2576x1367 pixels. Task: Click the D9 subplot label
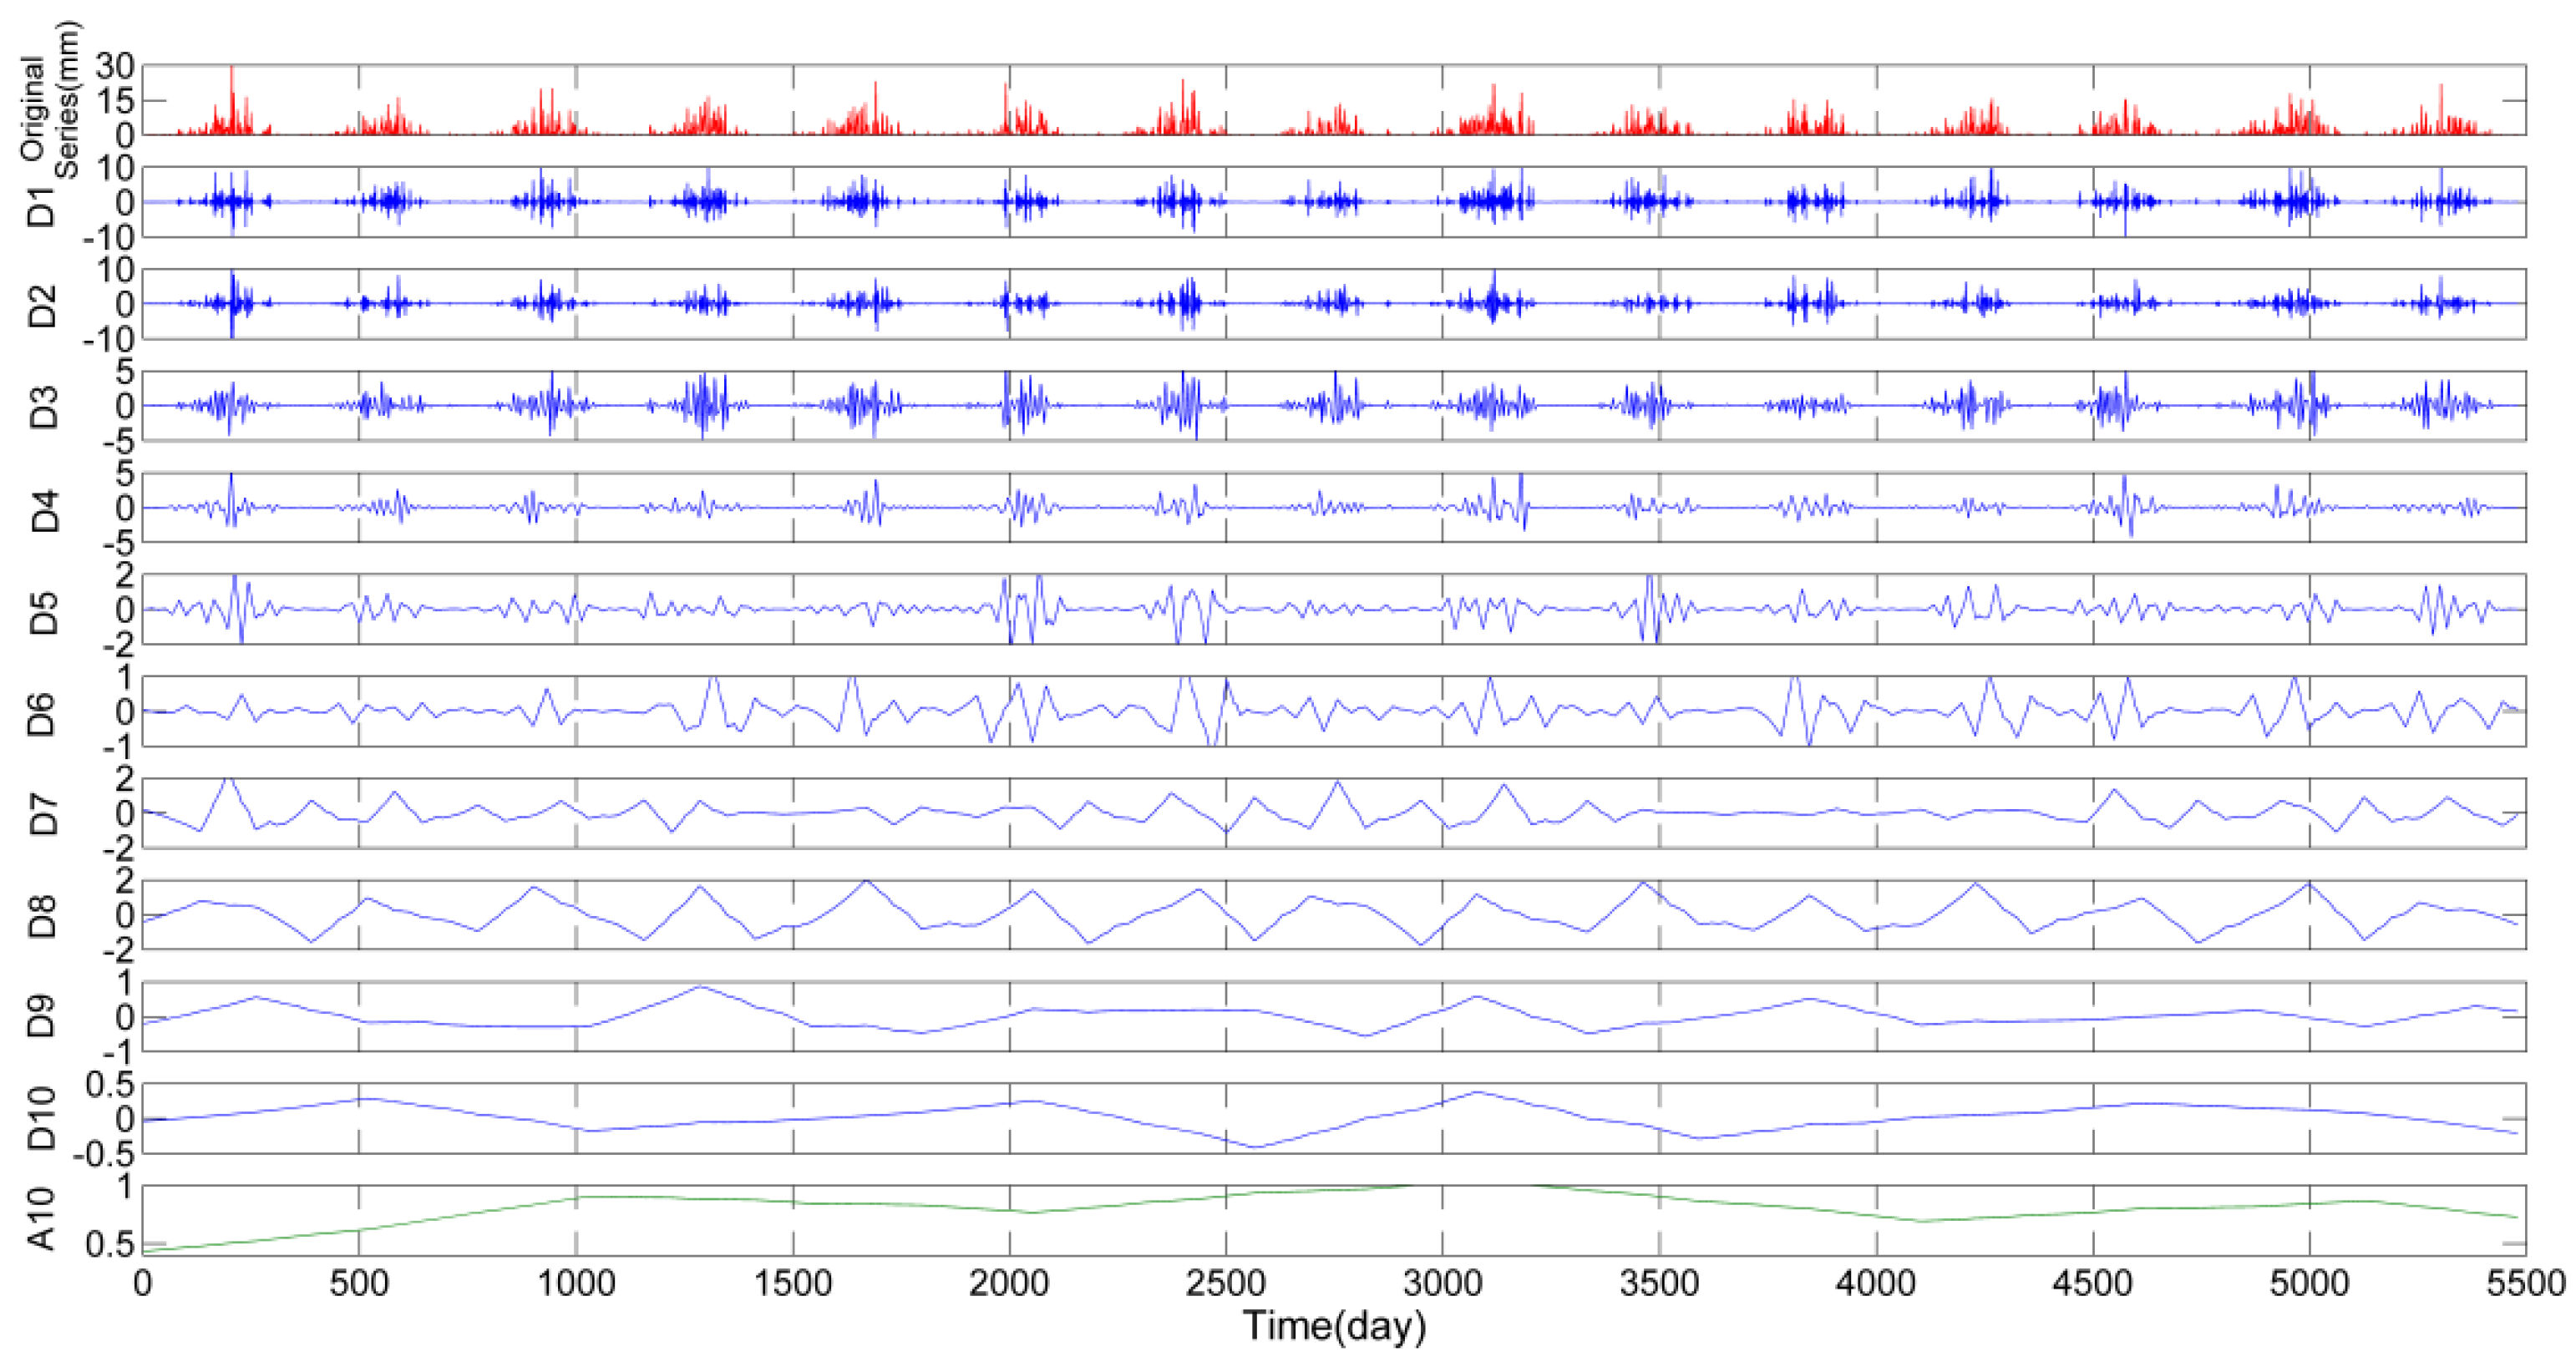[x=42, y=1017]
